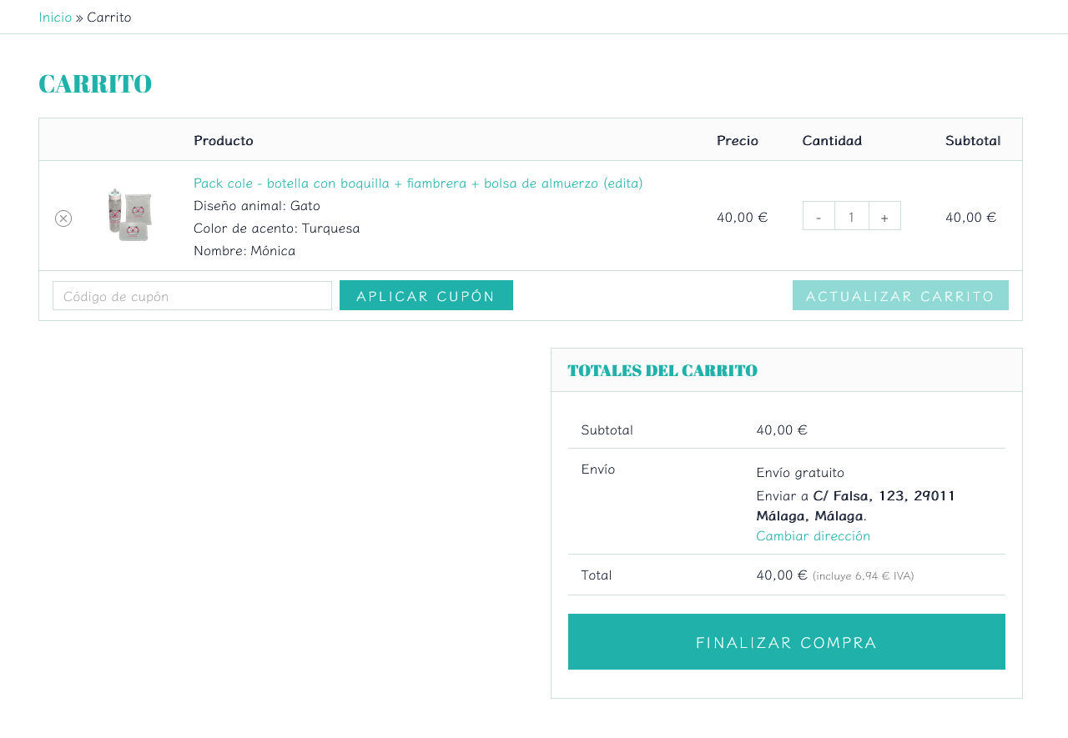Click the Envío gratuito shipping option text
The height and width of the screenshot is (738, 1068).
800,472
